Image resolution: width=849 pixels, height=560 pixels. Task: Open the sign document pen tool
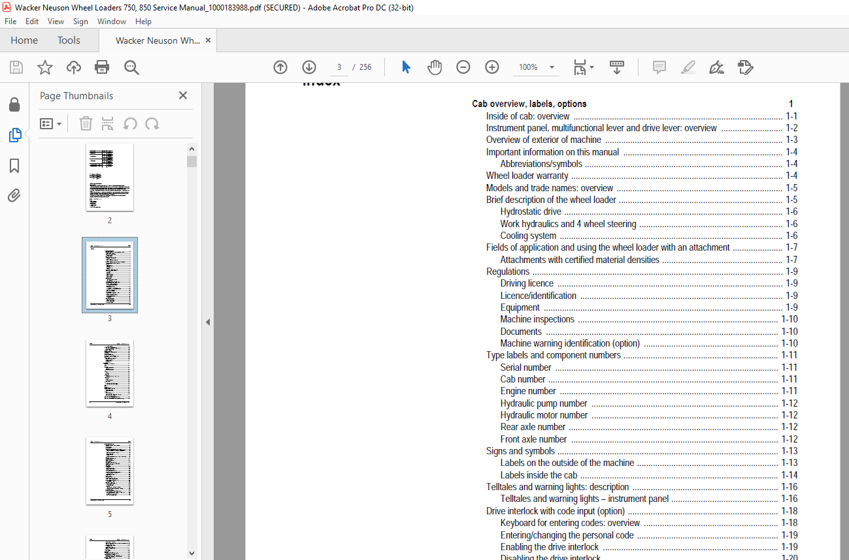pyautogui.click(x=716, y=67)
